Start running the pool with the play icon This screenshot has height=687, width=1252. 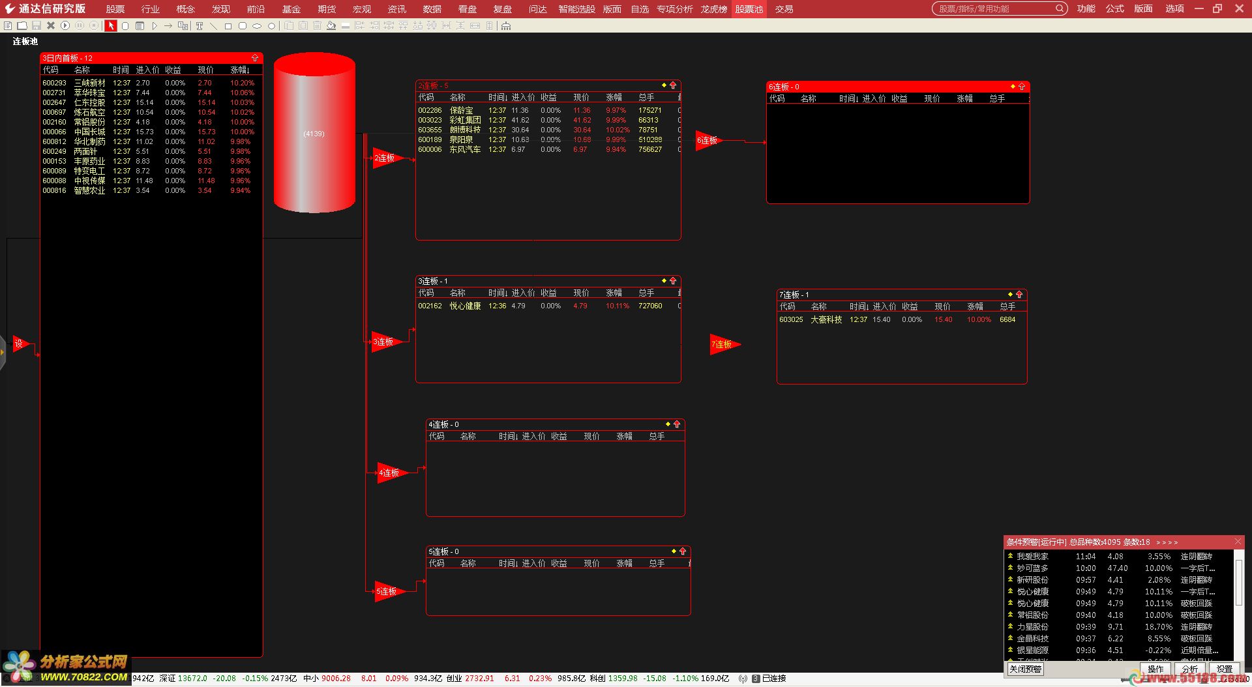(65, 26)
